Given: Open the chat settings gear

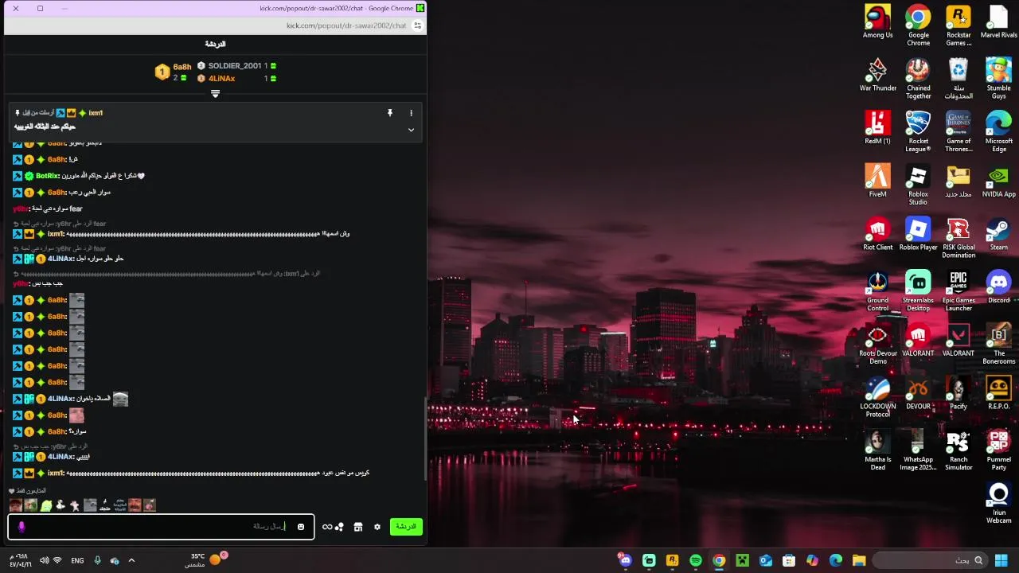Looking at the screenshot, I should (x=377, y=527).
